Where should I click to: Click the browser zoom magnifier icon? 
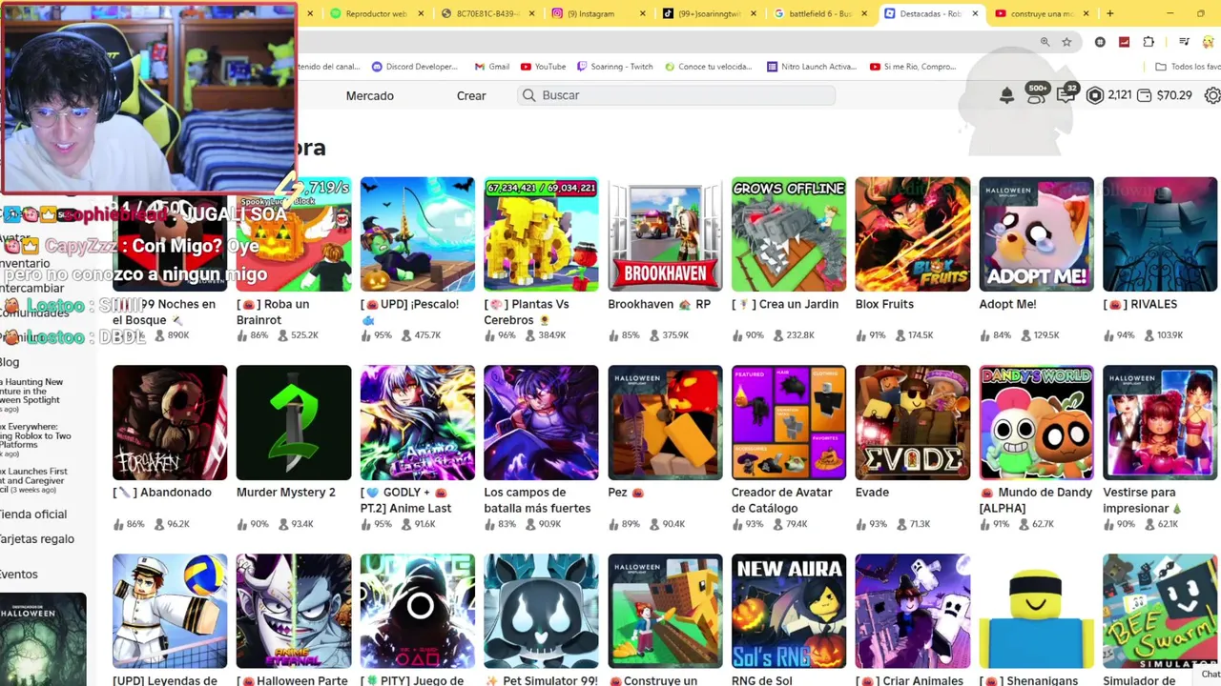pyautogui.click(x=1045, y=42)
